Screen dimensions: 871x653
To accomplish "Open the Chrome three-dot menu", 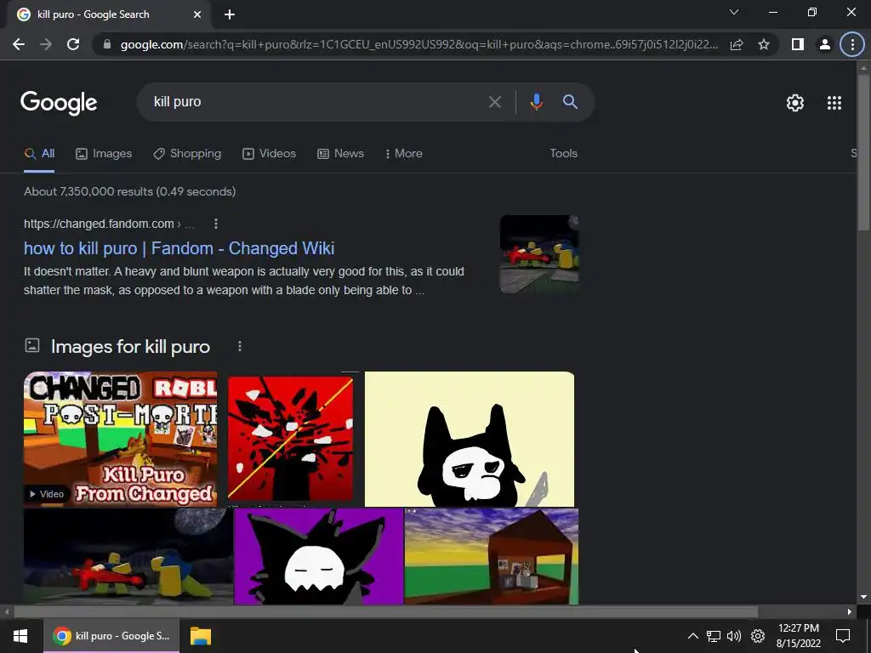I will click(852, 44).
